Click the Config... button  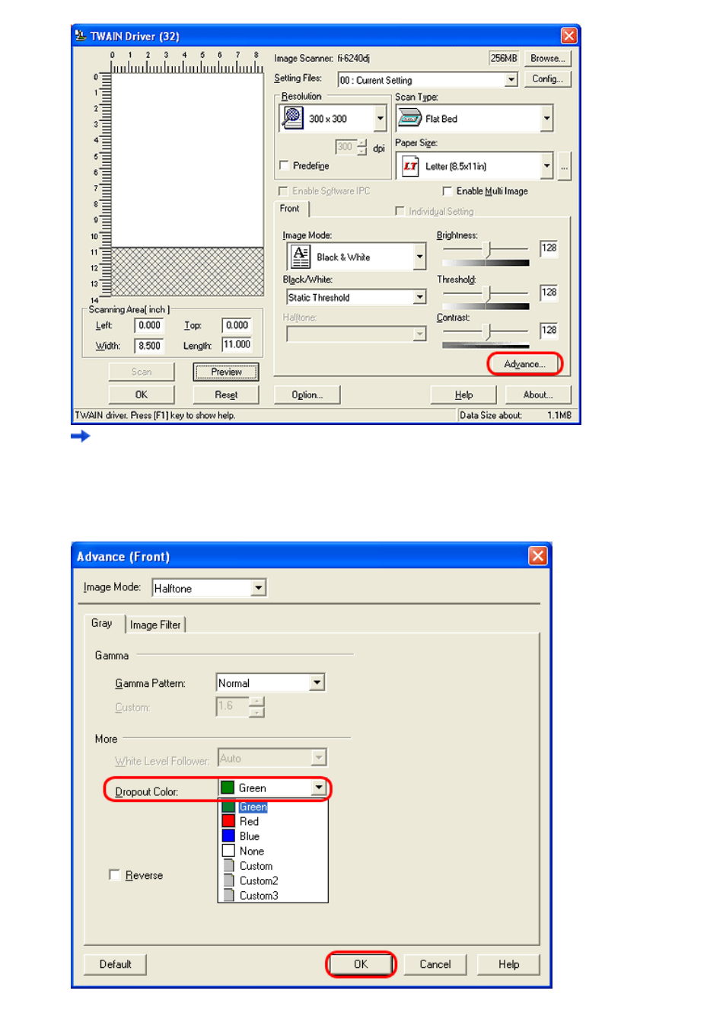pyautogui.click(x=547, y=78)
